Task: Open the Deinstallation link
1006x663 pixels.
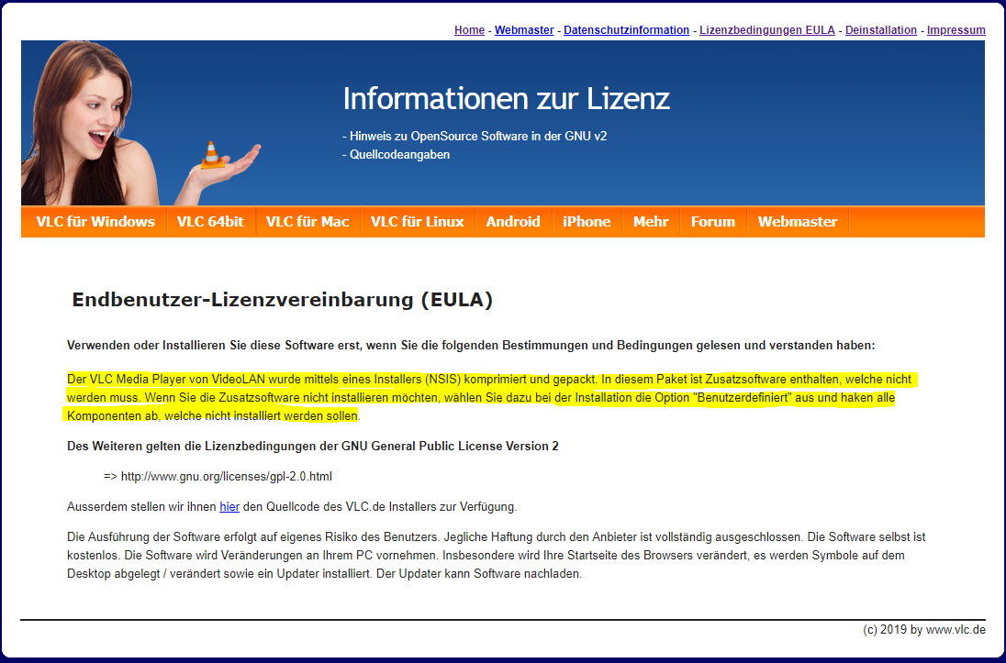Action: [881, 30]
